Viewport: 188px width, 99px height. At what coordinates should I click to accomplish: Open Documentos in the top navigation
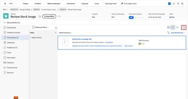click(x=71, y=4)
